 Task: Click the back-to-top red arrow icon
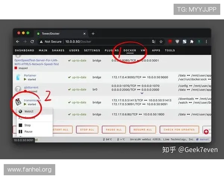point(206,132)
